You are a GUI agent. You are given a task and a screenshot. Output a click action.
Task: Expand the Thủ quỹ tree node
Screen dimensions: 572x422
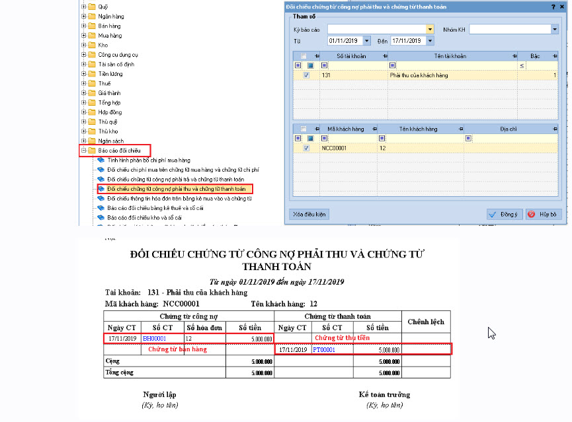click(x=84, y=122)
